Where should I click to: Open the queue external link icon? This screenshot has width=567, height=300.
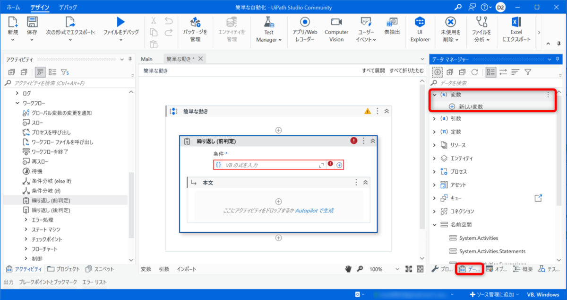tap(538, 198)
